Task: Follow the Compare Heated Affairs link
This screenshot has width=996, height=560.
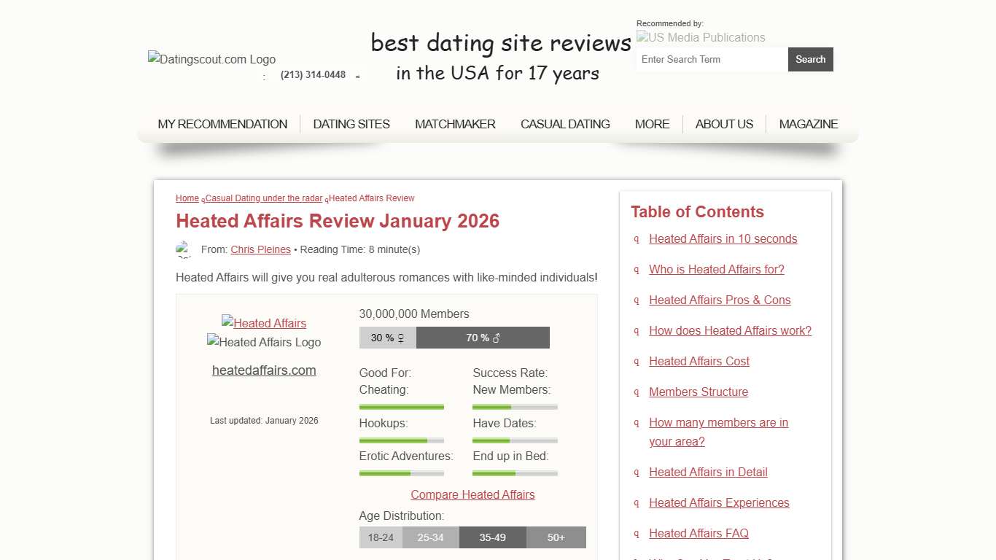Action: pos(472,494)
